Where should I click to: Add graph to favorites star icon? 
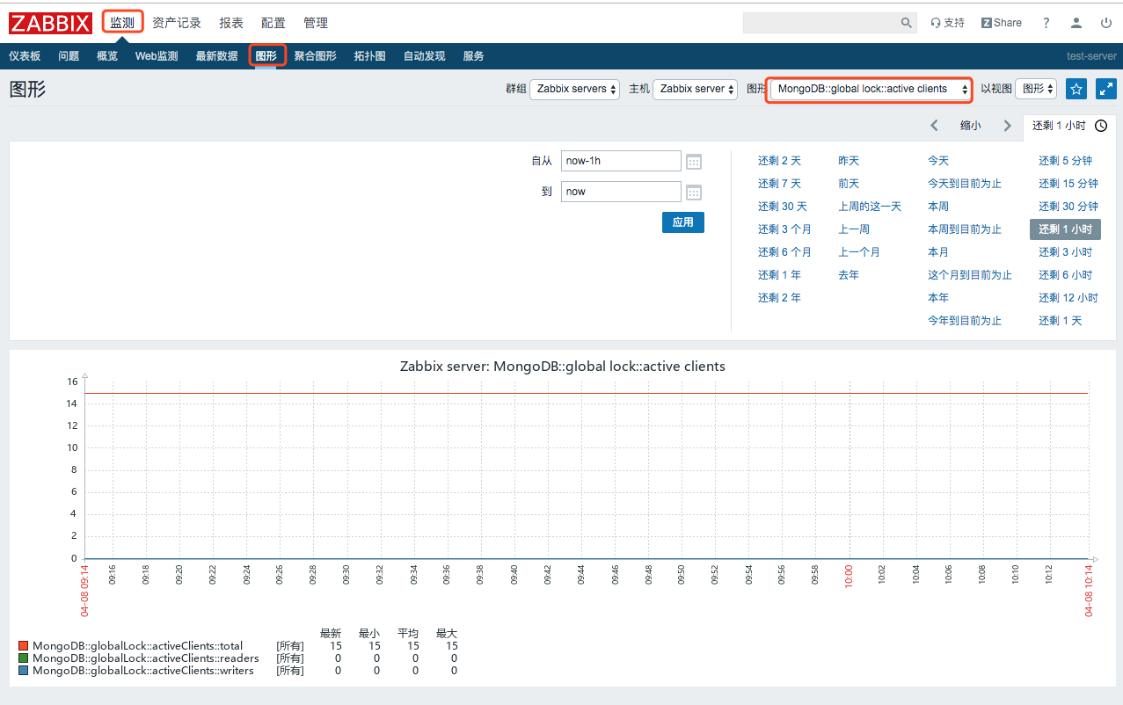1076,89
